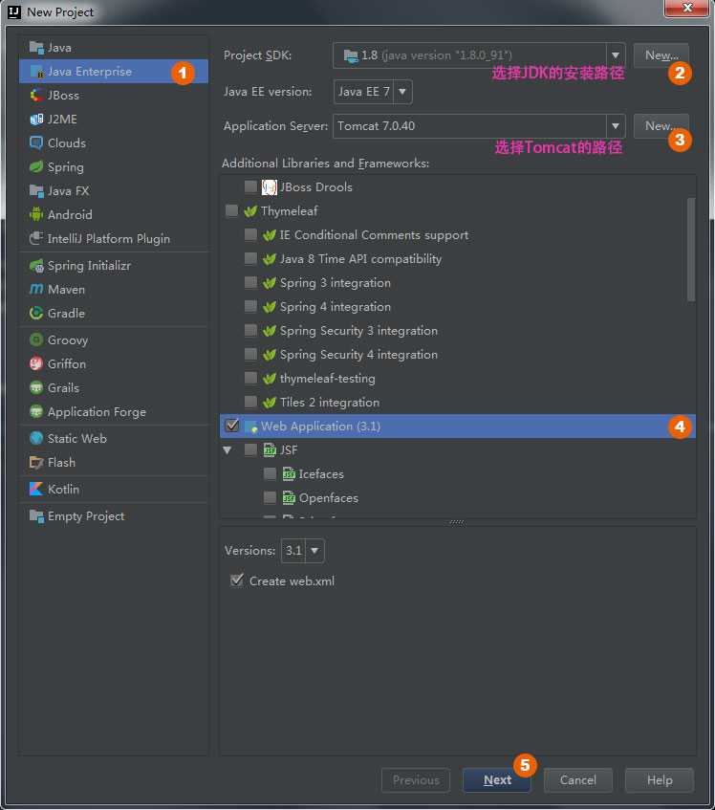Open Help for New Project

[660, 780]
